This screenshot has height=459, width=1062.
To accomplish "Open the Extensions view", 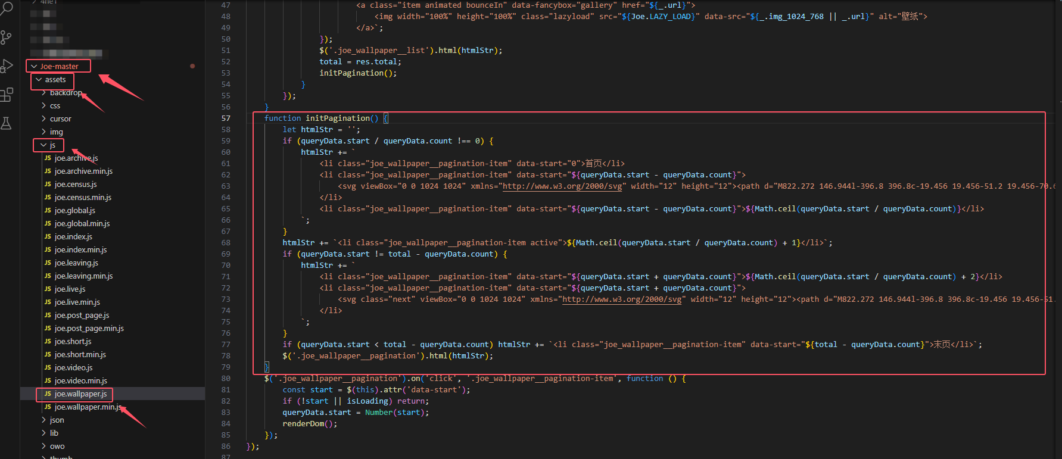I will (x=7, y=95).
